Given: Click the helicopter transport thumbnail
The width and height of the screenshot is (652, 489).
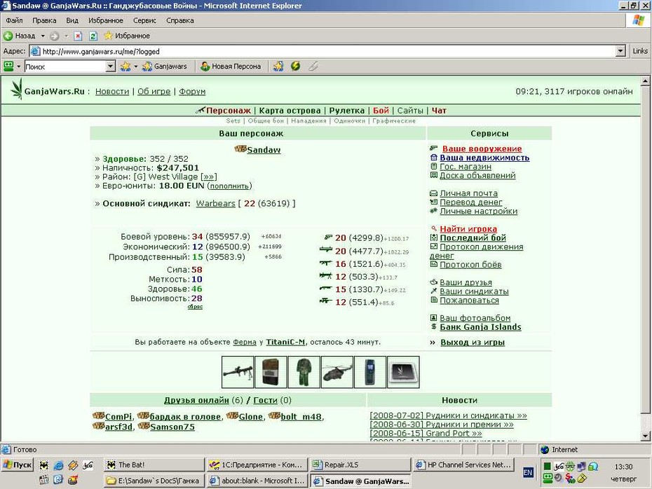Looking at the screenshot, I should (337, 372).
